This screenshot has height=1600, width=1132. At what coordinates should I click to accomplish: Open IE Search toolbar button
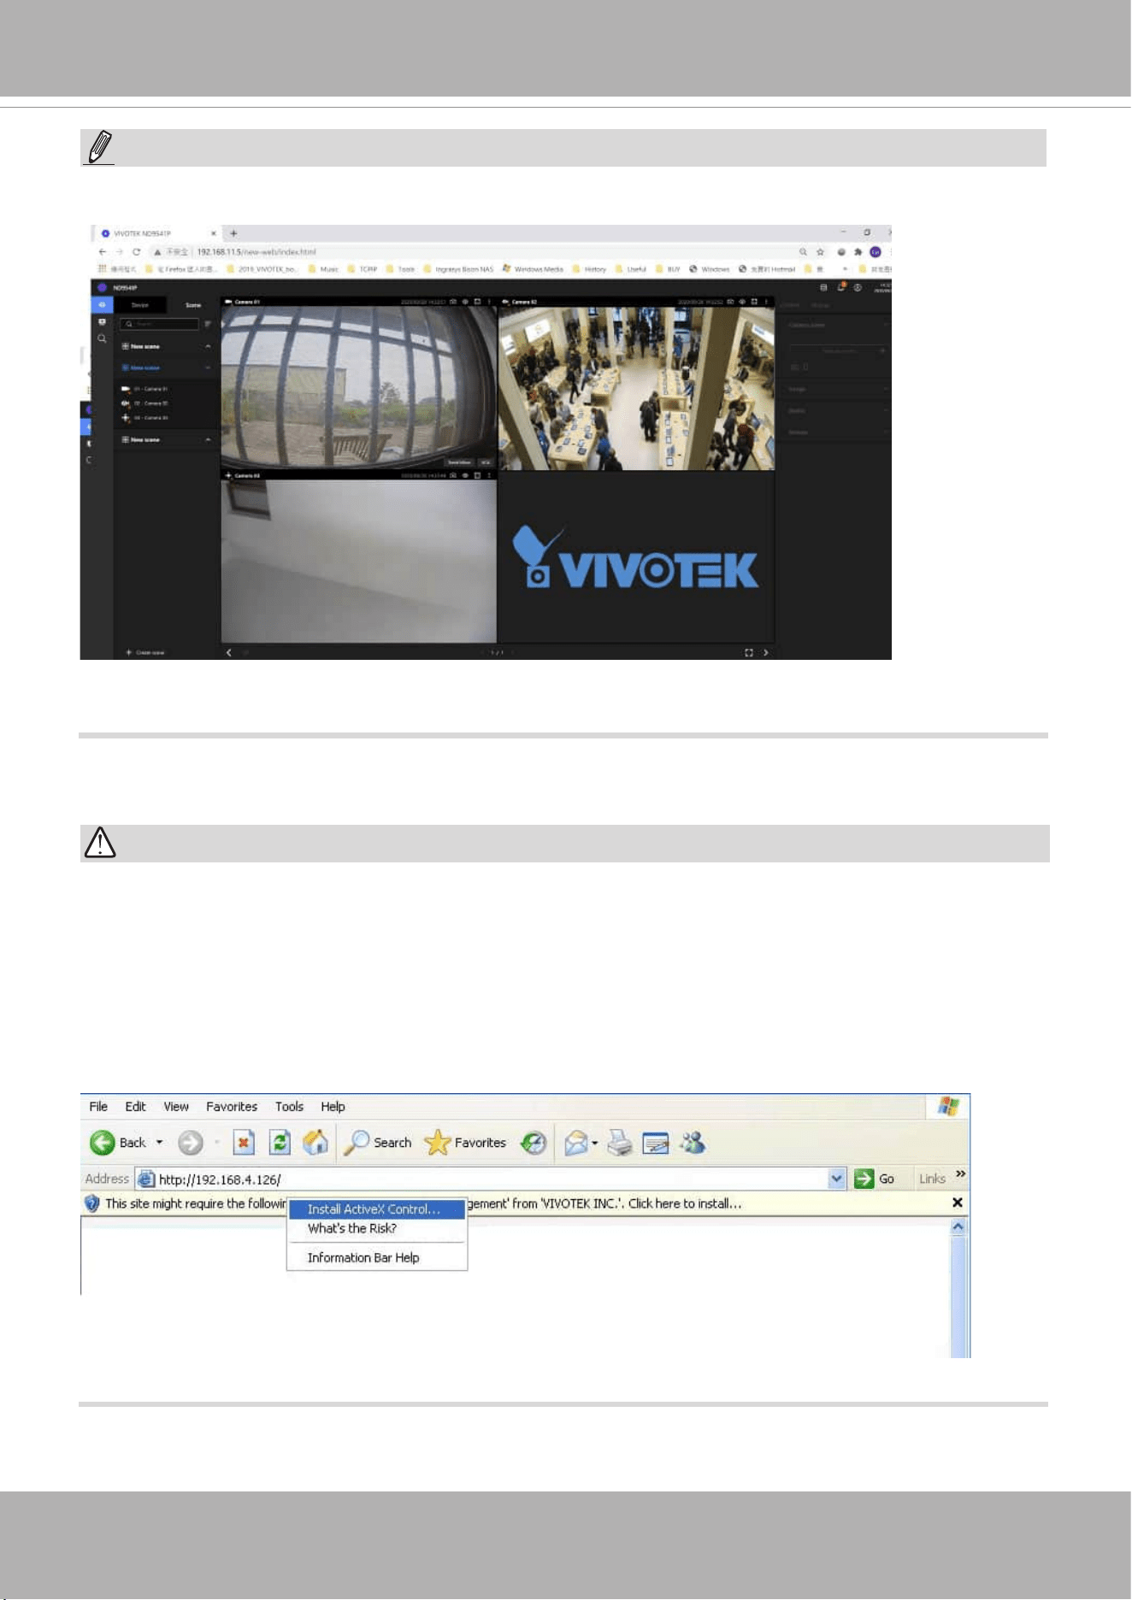tap(377, 1143)
